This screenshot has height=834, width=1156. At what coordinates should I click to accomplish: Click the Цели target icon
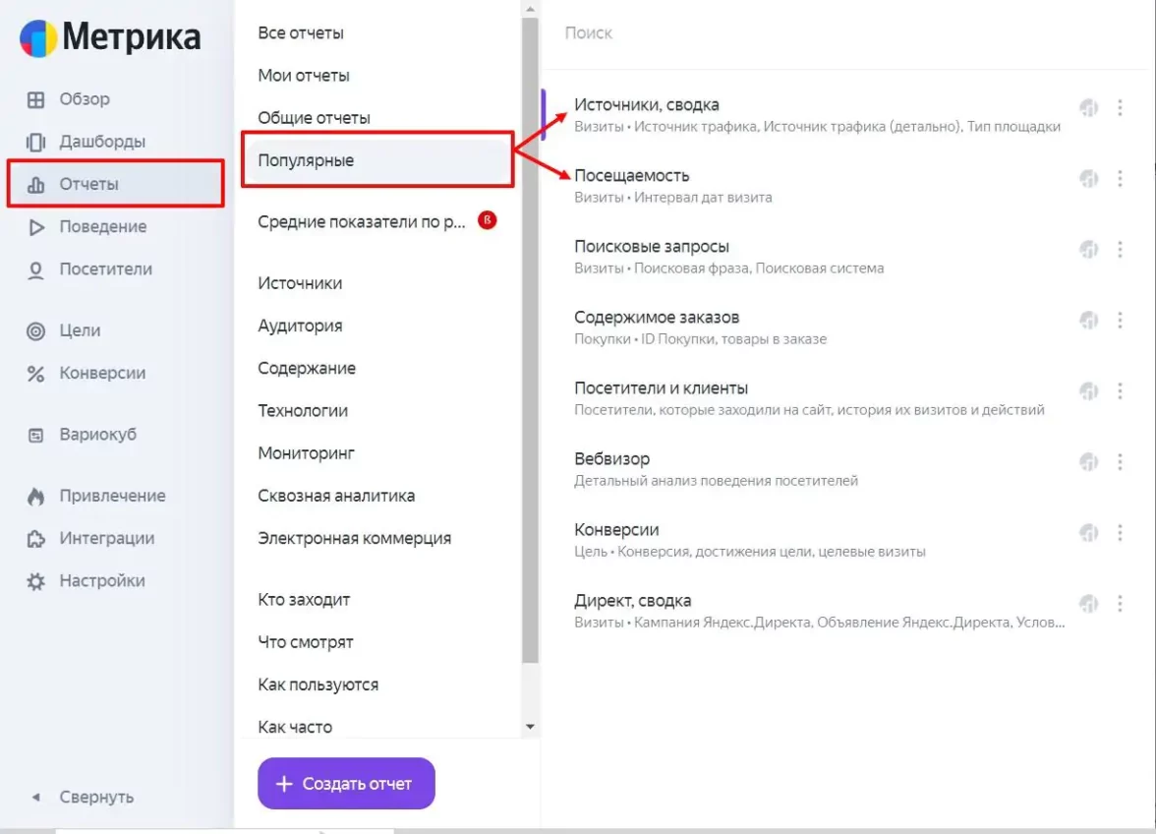(35, 331)
